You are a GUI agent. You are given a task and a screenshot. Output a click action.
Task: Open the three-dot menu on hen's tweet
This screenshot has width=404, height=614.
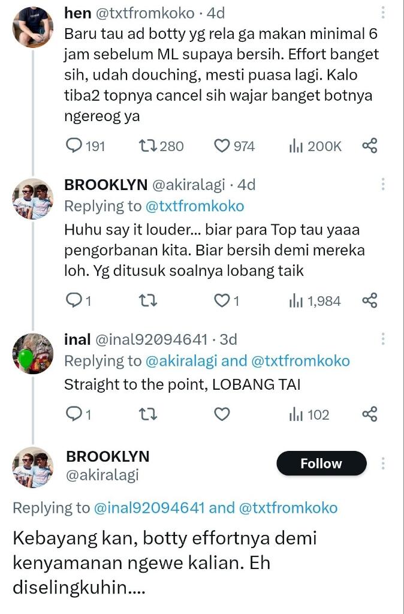(x=382, y=12)
